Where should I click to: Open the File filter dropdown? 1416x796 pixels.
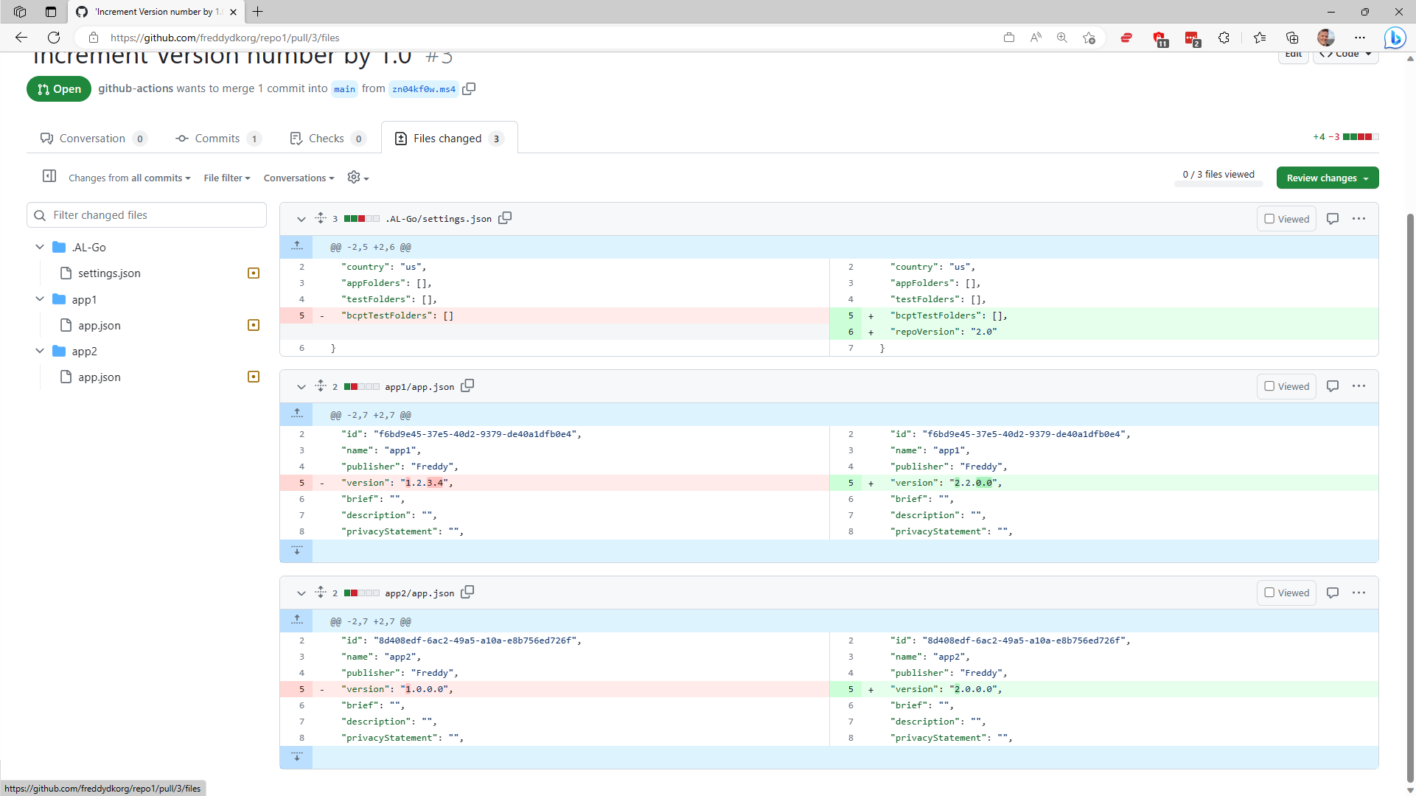(x=226, y=177)
